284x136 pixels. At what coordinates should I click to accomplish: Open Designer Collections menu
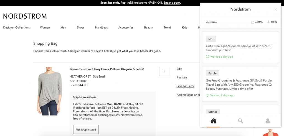point(16,27)
